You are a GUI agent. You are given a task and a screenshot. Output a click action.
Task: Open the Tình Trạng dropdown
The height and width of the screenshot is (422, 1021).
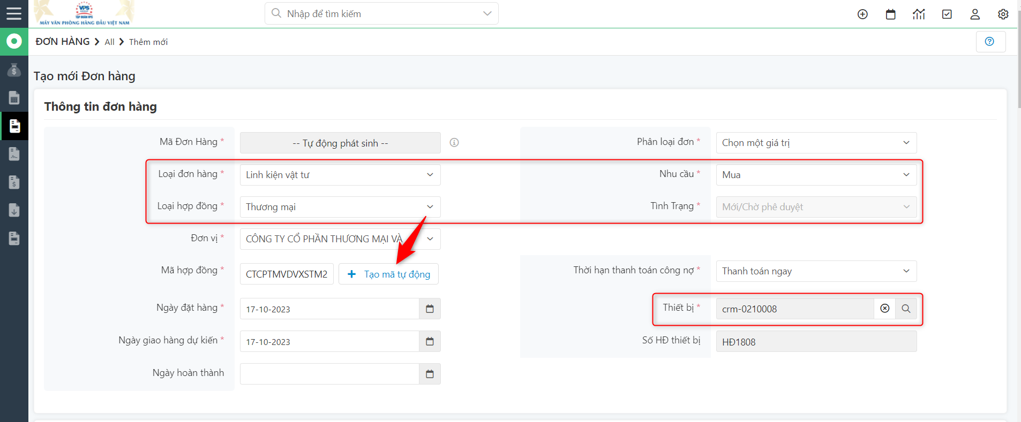[816, 207]
